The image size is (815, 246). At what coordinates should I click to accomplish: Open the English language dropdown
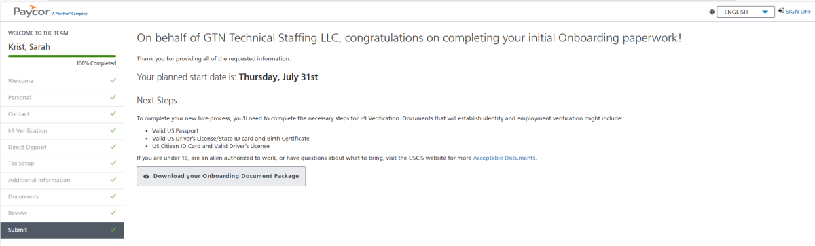[746, 12]
